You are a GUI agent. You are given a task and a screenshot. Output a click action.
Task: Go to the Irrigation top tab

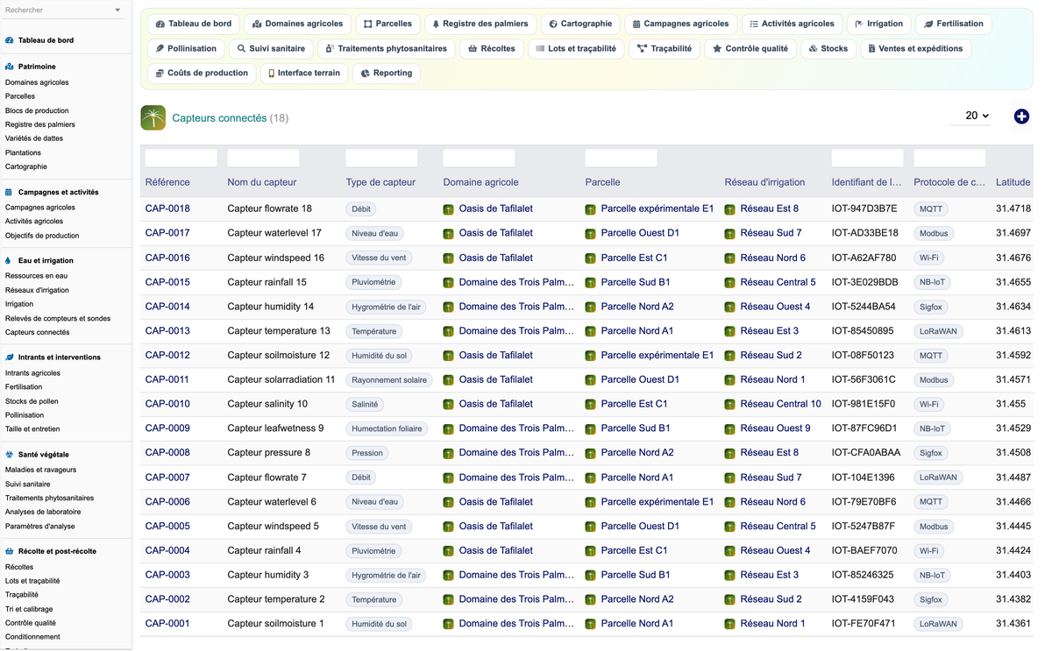(x=878, y=24)
